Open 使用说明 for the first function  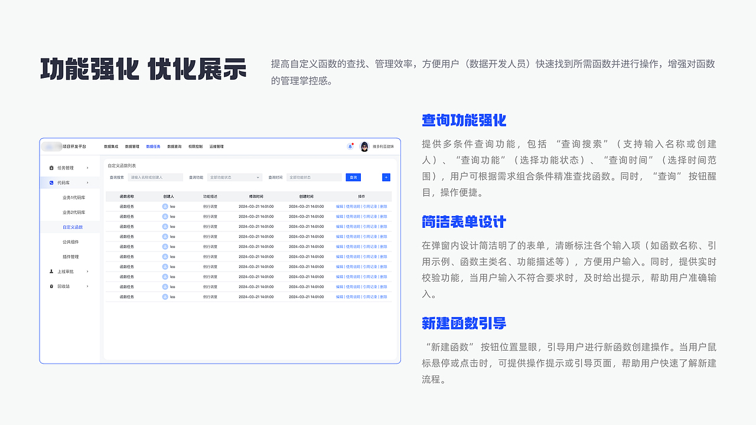point(353,206)
